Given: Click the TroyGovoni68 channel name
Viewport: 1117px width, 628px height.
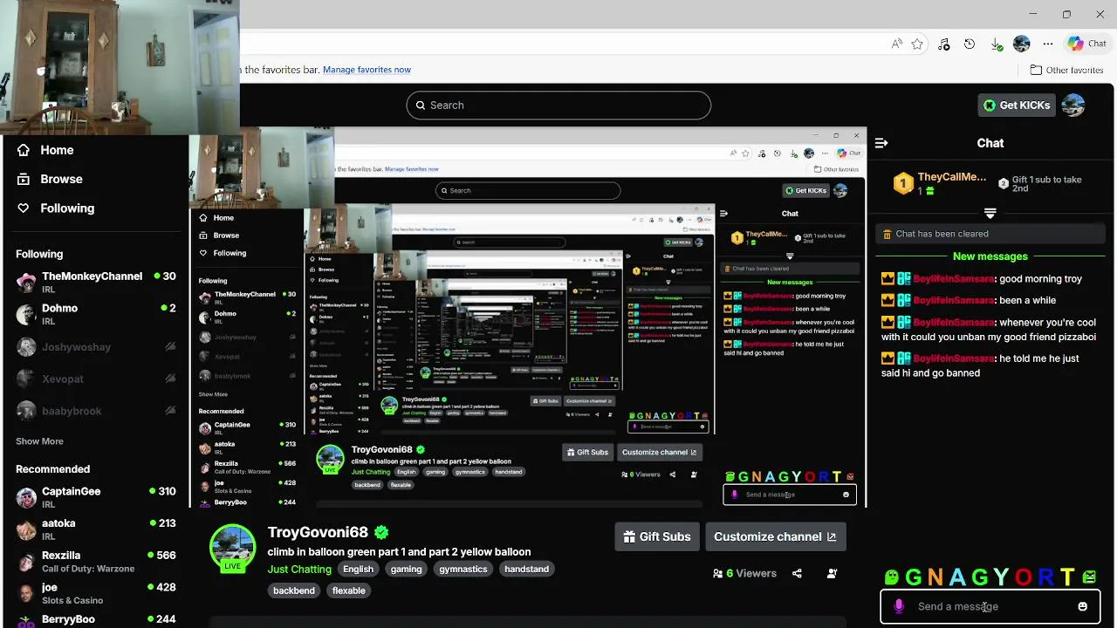Looking at the screenshot, I should (x=318, y=532).
